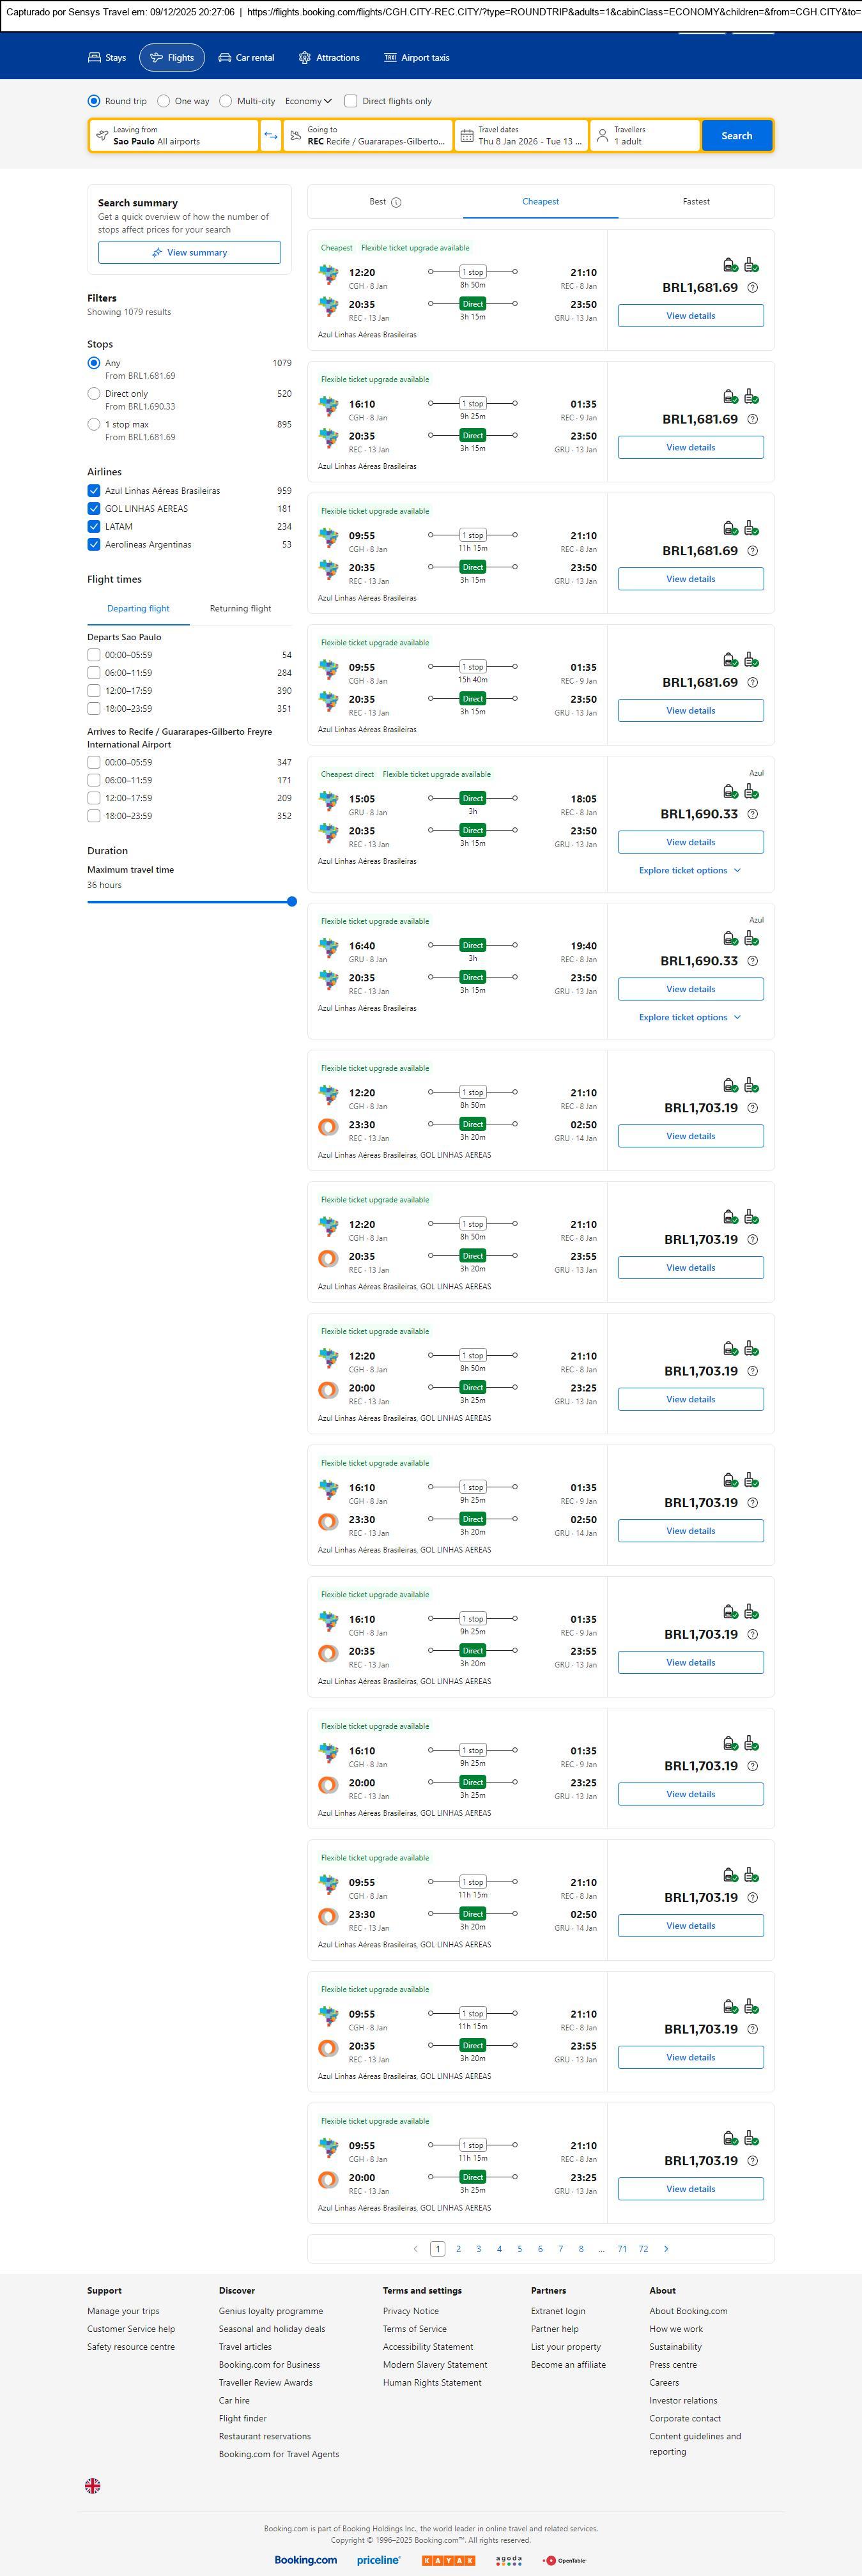This screenshot has width=862, height=2576.
Task: Enable the Direct flights only checkbox
Action: 351,101
